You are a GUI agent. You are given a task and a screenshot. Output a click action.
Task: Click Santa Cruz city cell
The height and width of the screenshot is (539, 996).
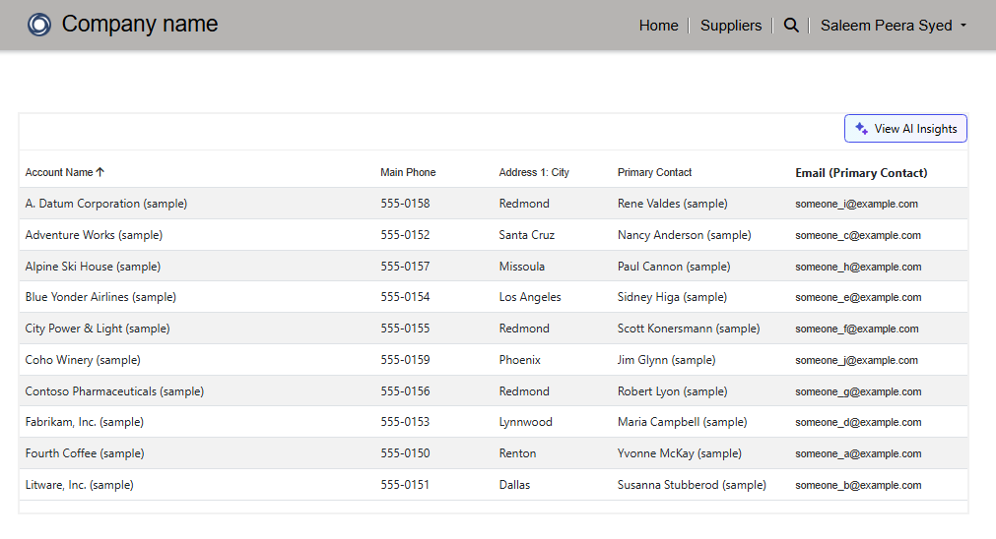click(x=527, y=235)
